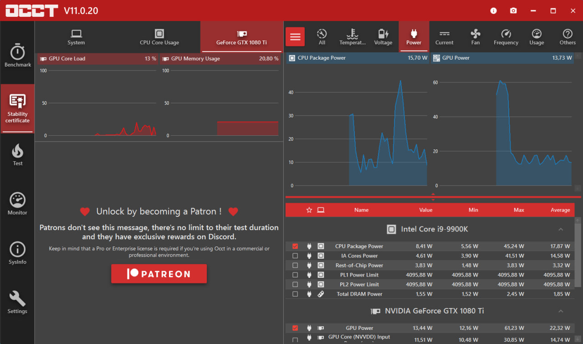583x344 pixels.
Task: Click the 1,55 W Total DRAM Power value
Action: tap(424, 294)
